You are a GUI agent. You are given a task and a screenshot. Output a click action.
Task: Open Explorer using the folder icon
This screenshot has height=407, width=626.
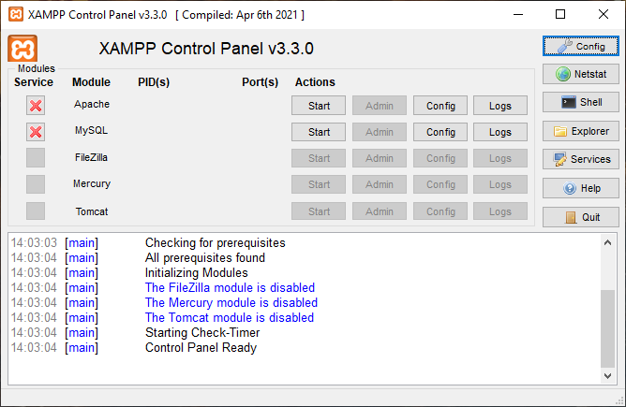[580, 132]
